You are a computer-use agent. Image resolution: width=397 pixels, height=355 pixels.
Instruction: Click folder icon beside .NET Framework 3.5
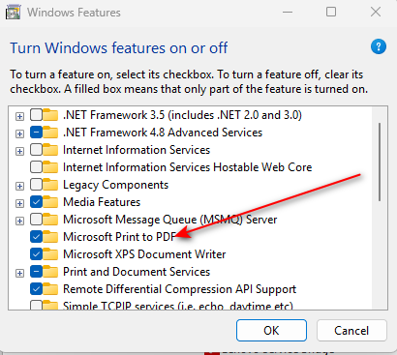click(x=50, y=115)
